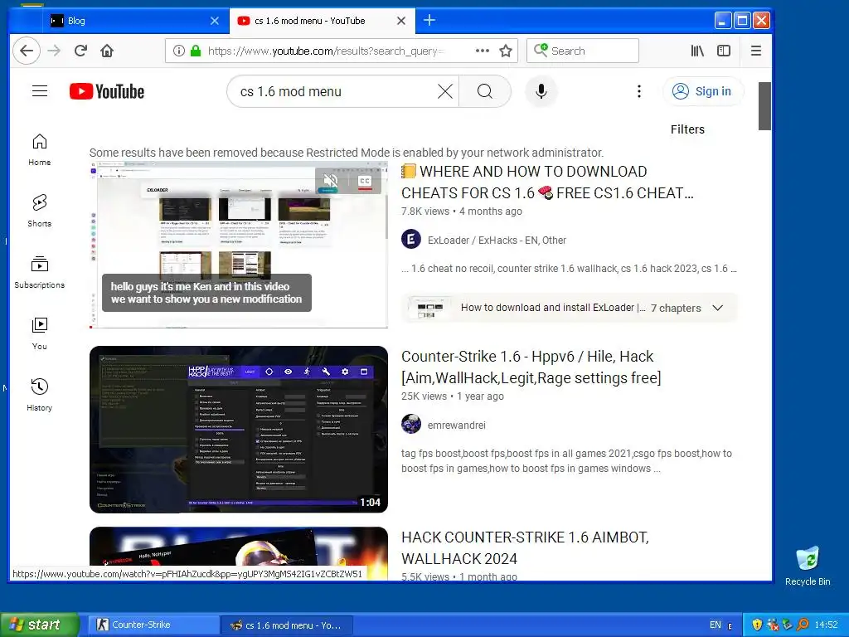Open YouTube settings three-dot menu
849x637 pixels.
(639, 91)
